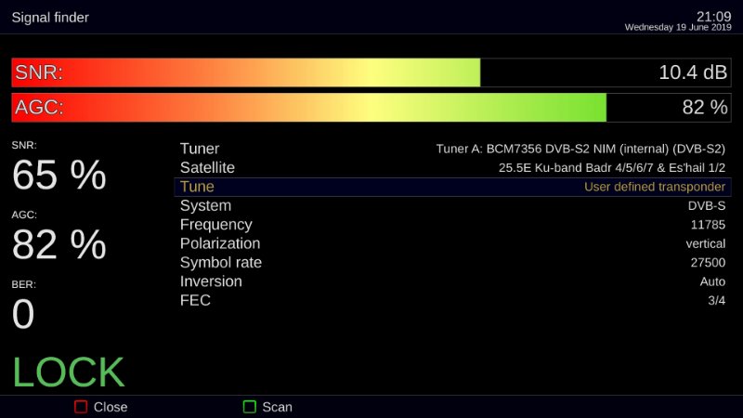Click the Wednesday 19 June 2019 date

click(x=678, y=28)
